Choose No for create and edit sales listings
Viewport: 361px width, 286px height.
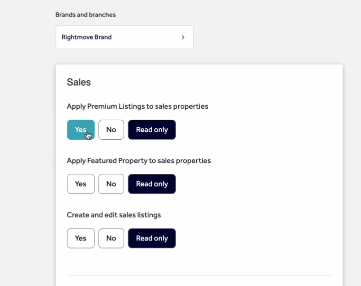coord(111,238)
